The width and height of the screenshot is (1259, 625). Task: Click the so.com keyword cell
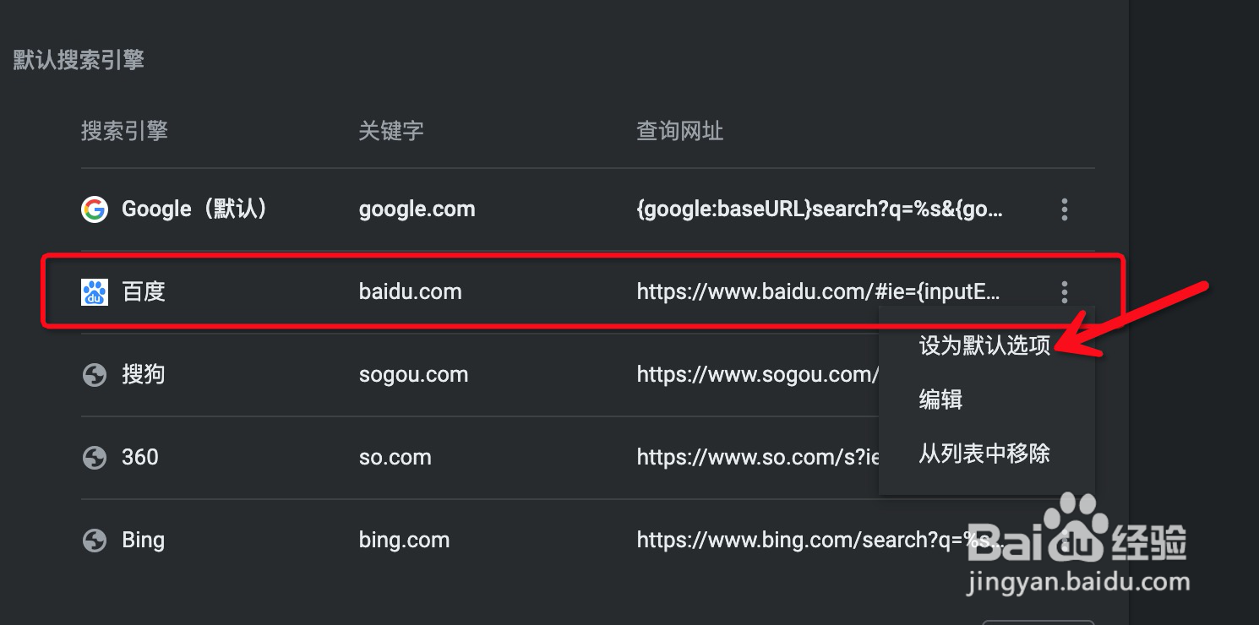click(x=395, y=457)
